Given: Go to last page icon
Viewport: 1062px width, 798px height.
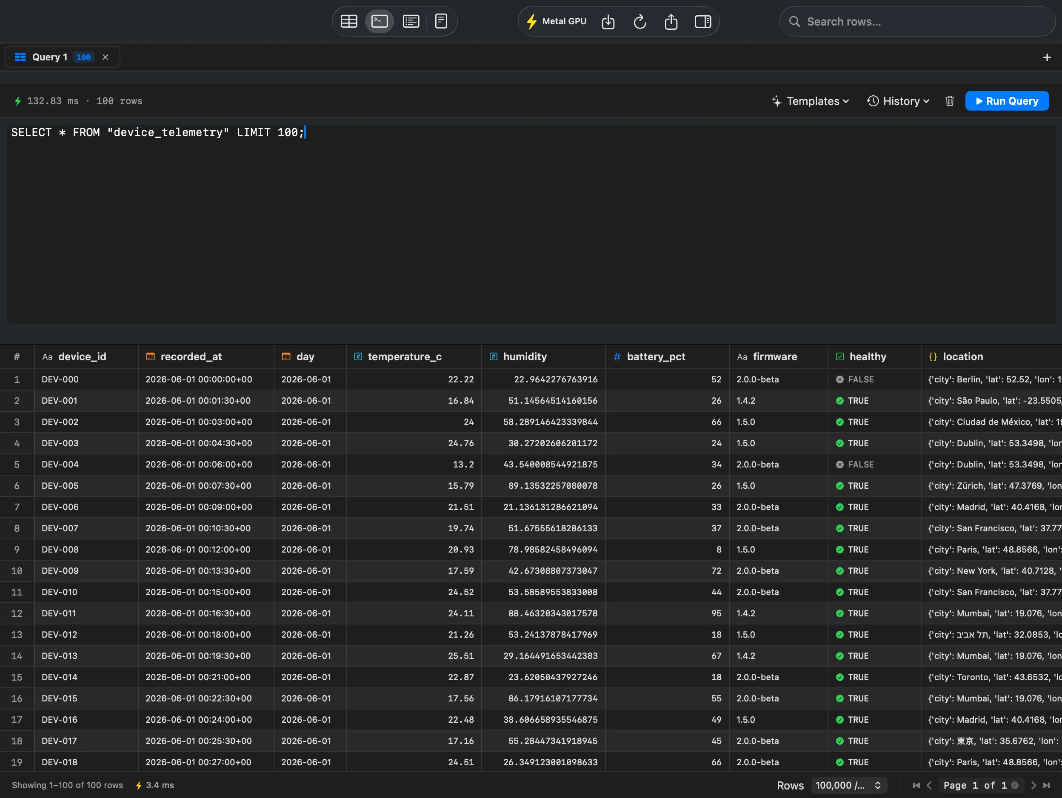Looking at the screenshot, I should tap(1046, 785).
